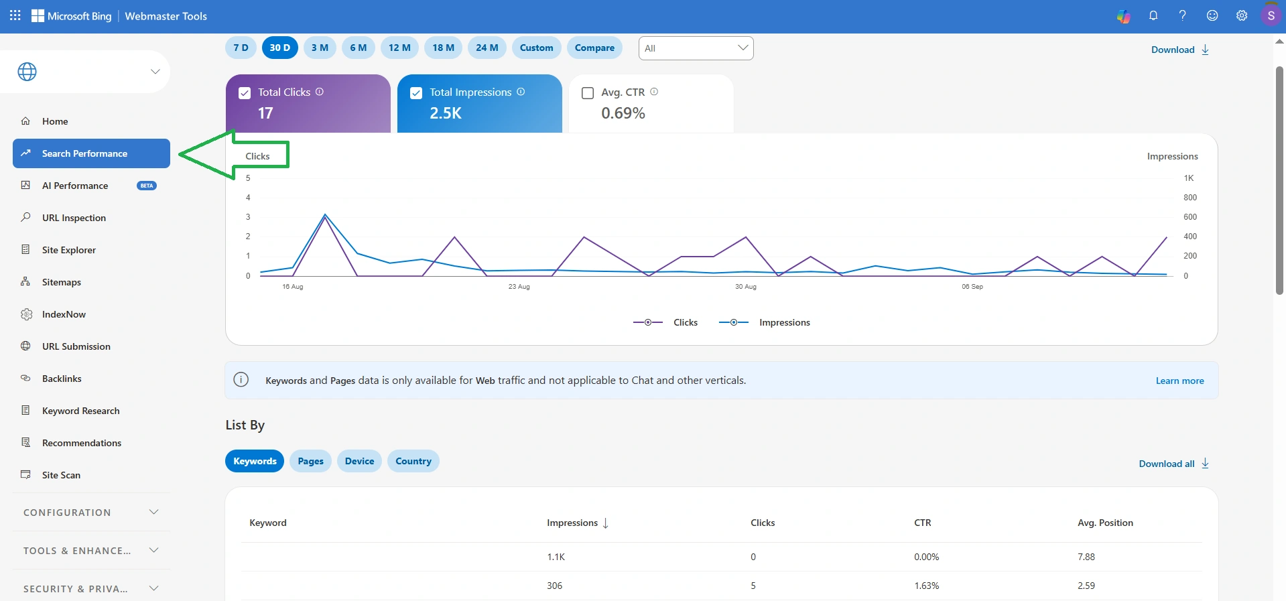Click the Keyword Research icon
Screen dimensions: 1286x601
pyautogui.click(x=25, y=410)
